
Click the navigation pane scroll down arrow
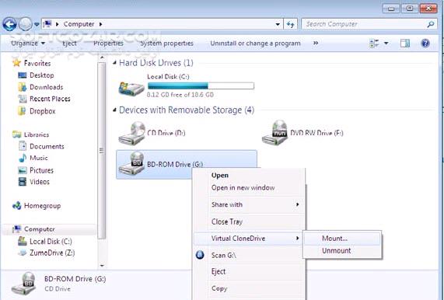pos(102,266)
